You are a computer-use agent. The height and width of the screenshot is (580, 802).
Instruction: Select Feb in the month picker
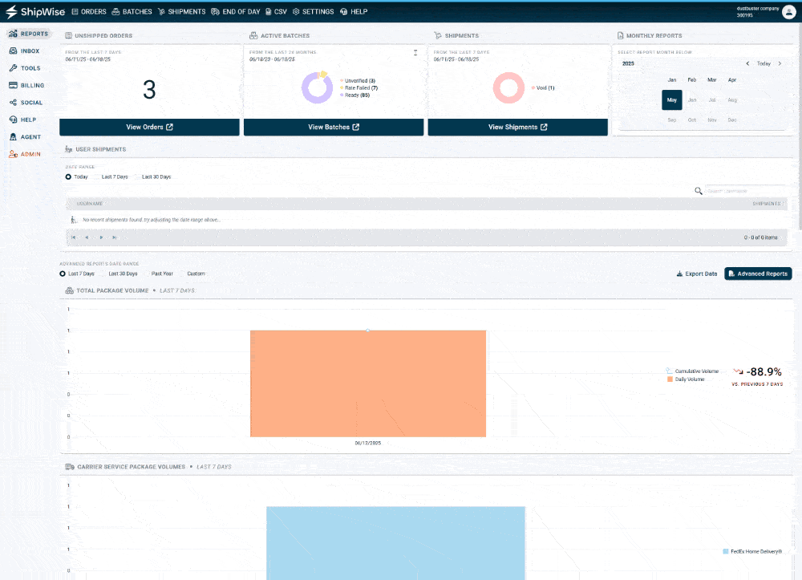pyautogui.click(x=692, y=79)
